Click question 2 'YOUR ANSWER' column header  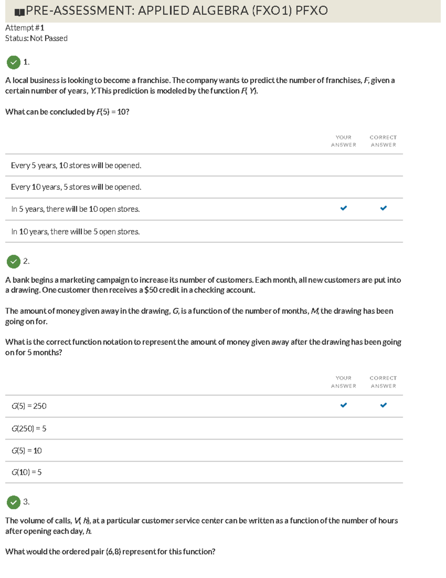coord(343,382)
